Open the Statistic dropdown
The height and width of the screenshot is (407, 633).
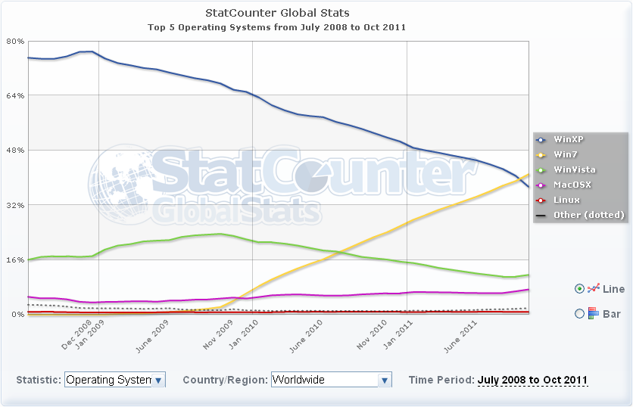115,380
